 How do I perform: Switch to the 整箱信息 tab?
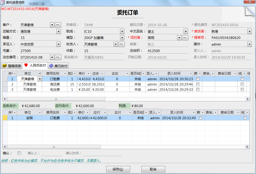coord(12,66)
